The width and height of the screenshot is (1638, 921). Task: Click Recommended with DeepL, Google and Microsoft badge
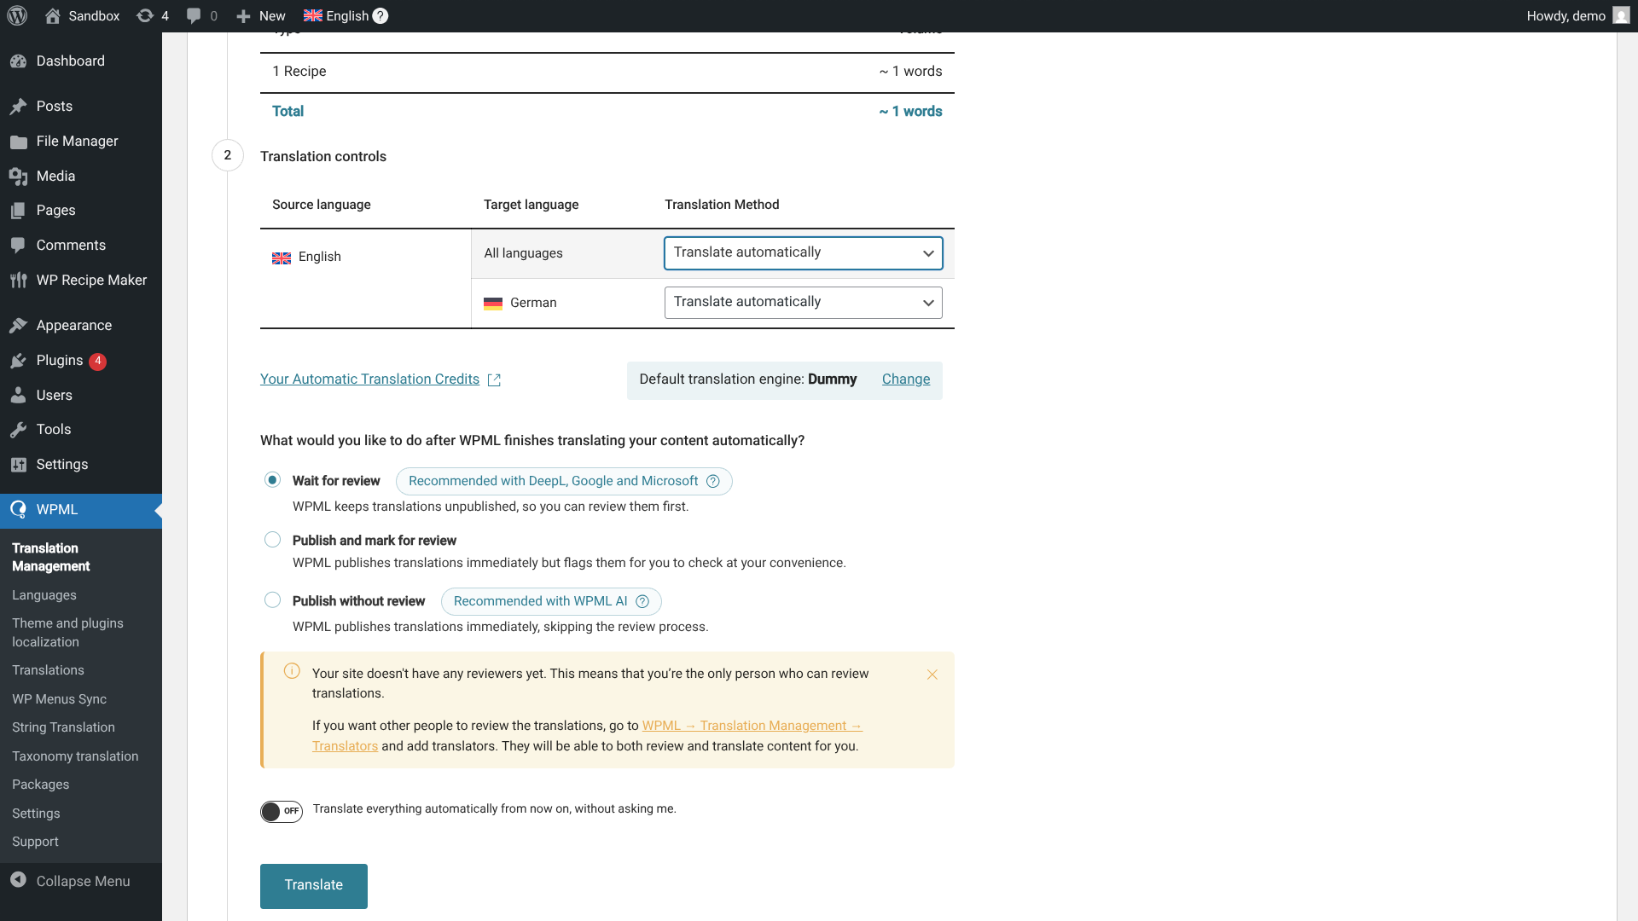564,481
